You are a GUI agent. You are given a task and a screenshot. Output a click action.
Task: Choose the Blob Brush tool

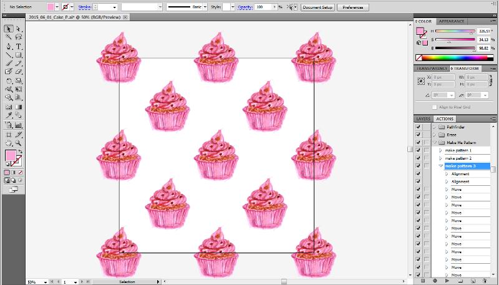[9, 72]
